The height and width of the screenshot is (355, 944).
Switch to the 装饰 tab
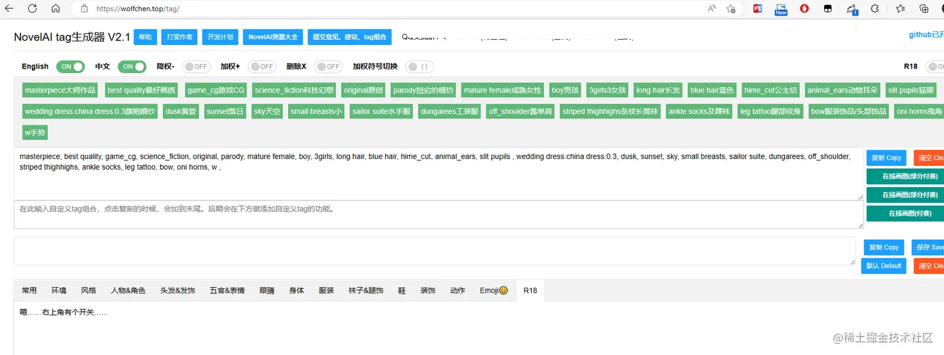click(x=428, y=291)
